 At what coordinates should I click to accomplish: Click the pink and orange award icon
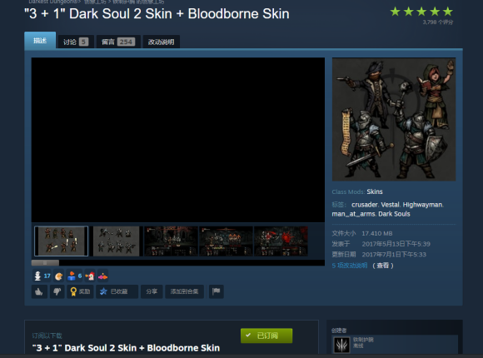pyautogui.click(x=103, y=276)
